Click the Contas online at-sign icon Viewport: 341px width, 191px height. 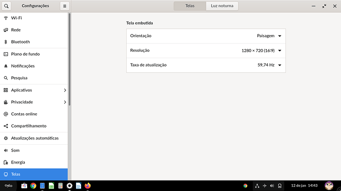(x=6, y=114)
